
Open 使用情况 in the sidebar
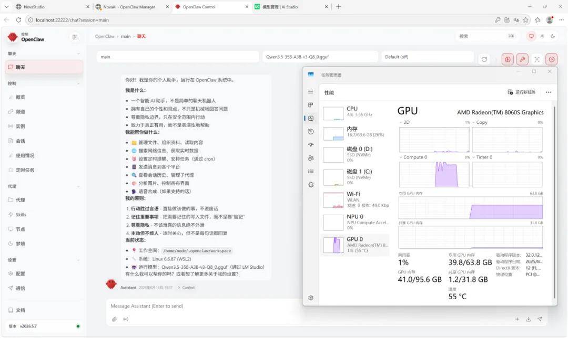point(44,155)
